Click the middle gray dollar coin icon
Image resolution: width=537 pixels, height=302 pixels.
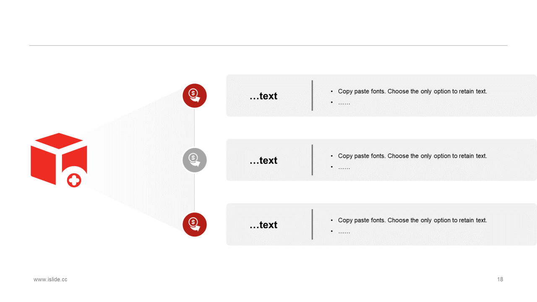pyautogui.click(x=195, y=160)
